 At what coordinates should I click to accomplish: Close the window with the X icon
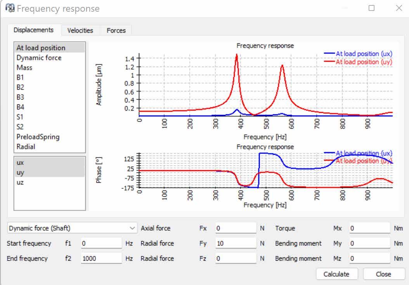[399, 8]
